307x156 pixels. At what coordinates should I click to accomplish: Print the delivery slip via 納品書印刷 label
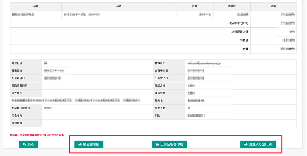(91, 144)
